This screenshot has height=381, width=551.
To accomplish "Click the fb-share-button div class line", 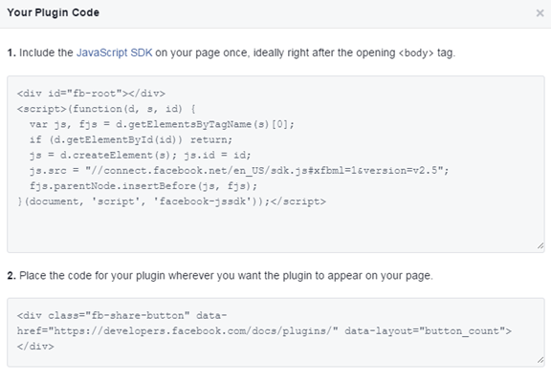I will (x=121, y=316).
